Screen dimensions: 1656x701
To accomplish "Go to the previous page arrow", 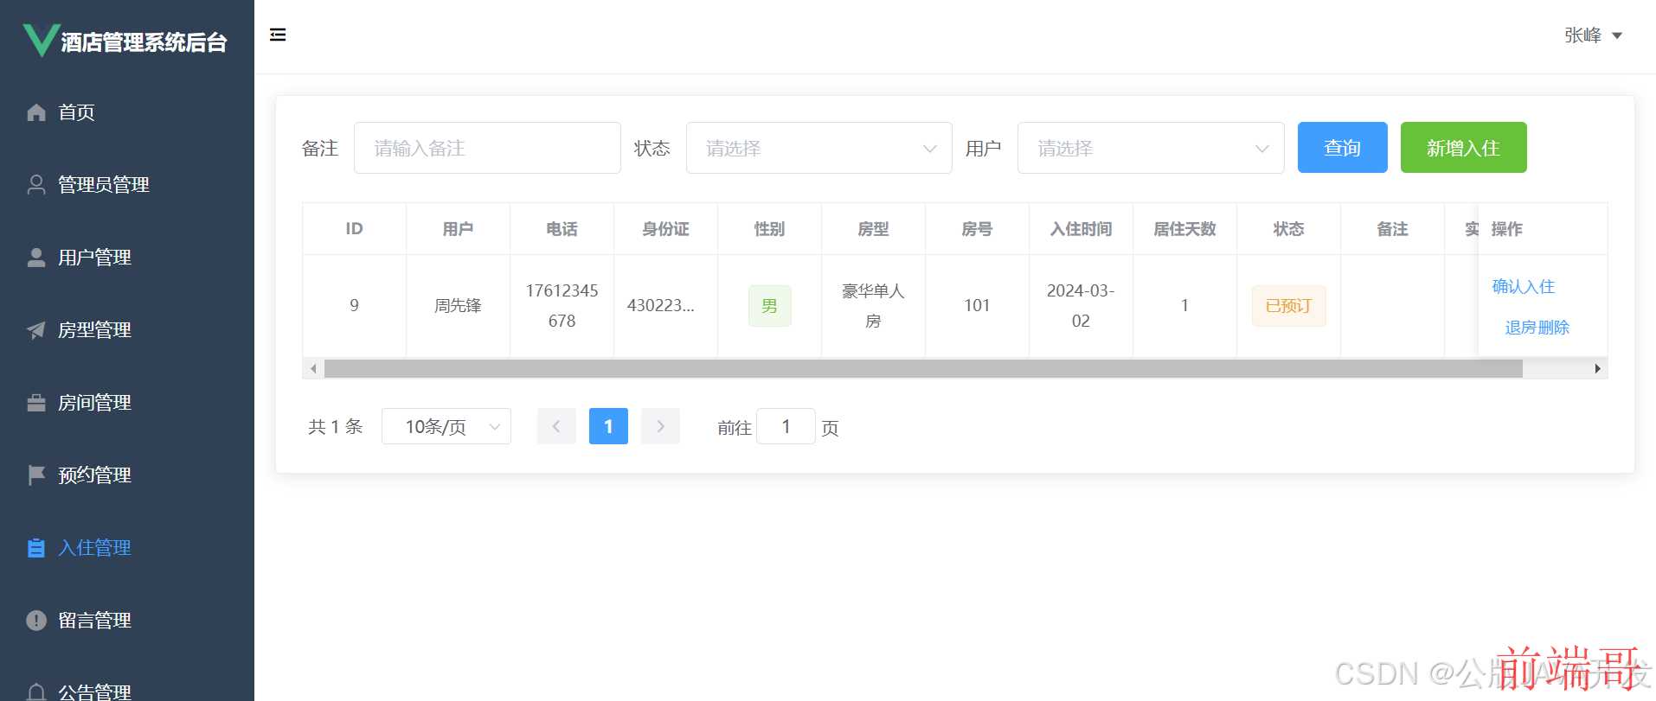I will pos(556,426).
